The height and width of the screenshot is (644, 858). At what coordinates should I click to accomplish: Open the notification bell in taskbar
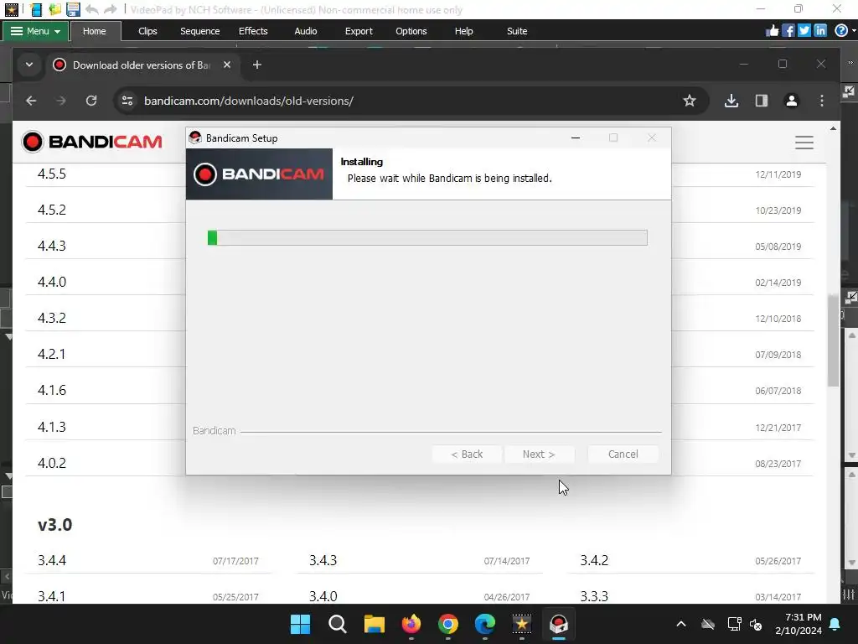click(835, 624)
